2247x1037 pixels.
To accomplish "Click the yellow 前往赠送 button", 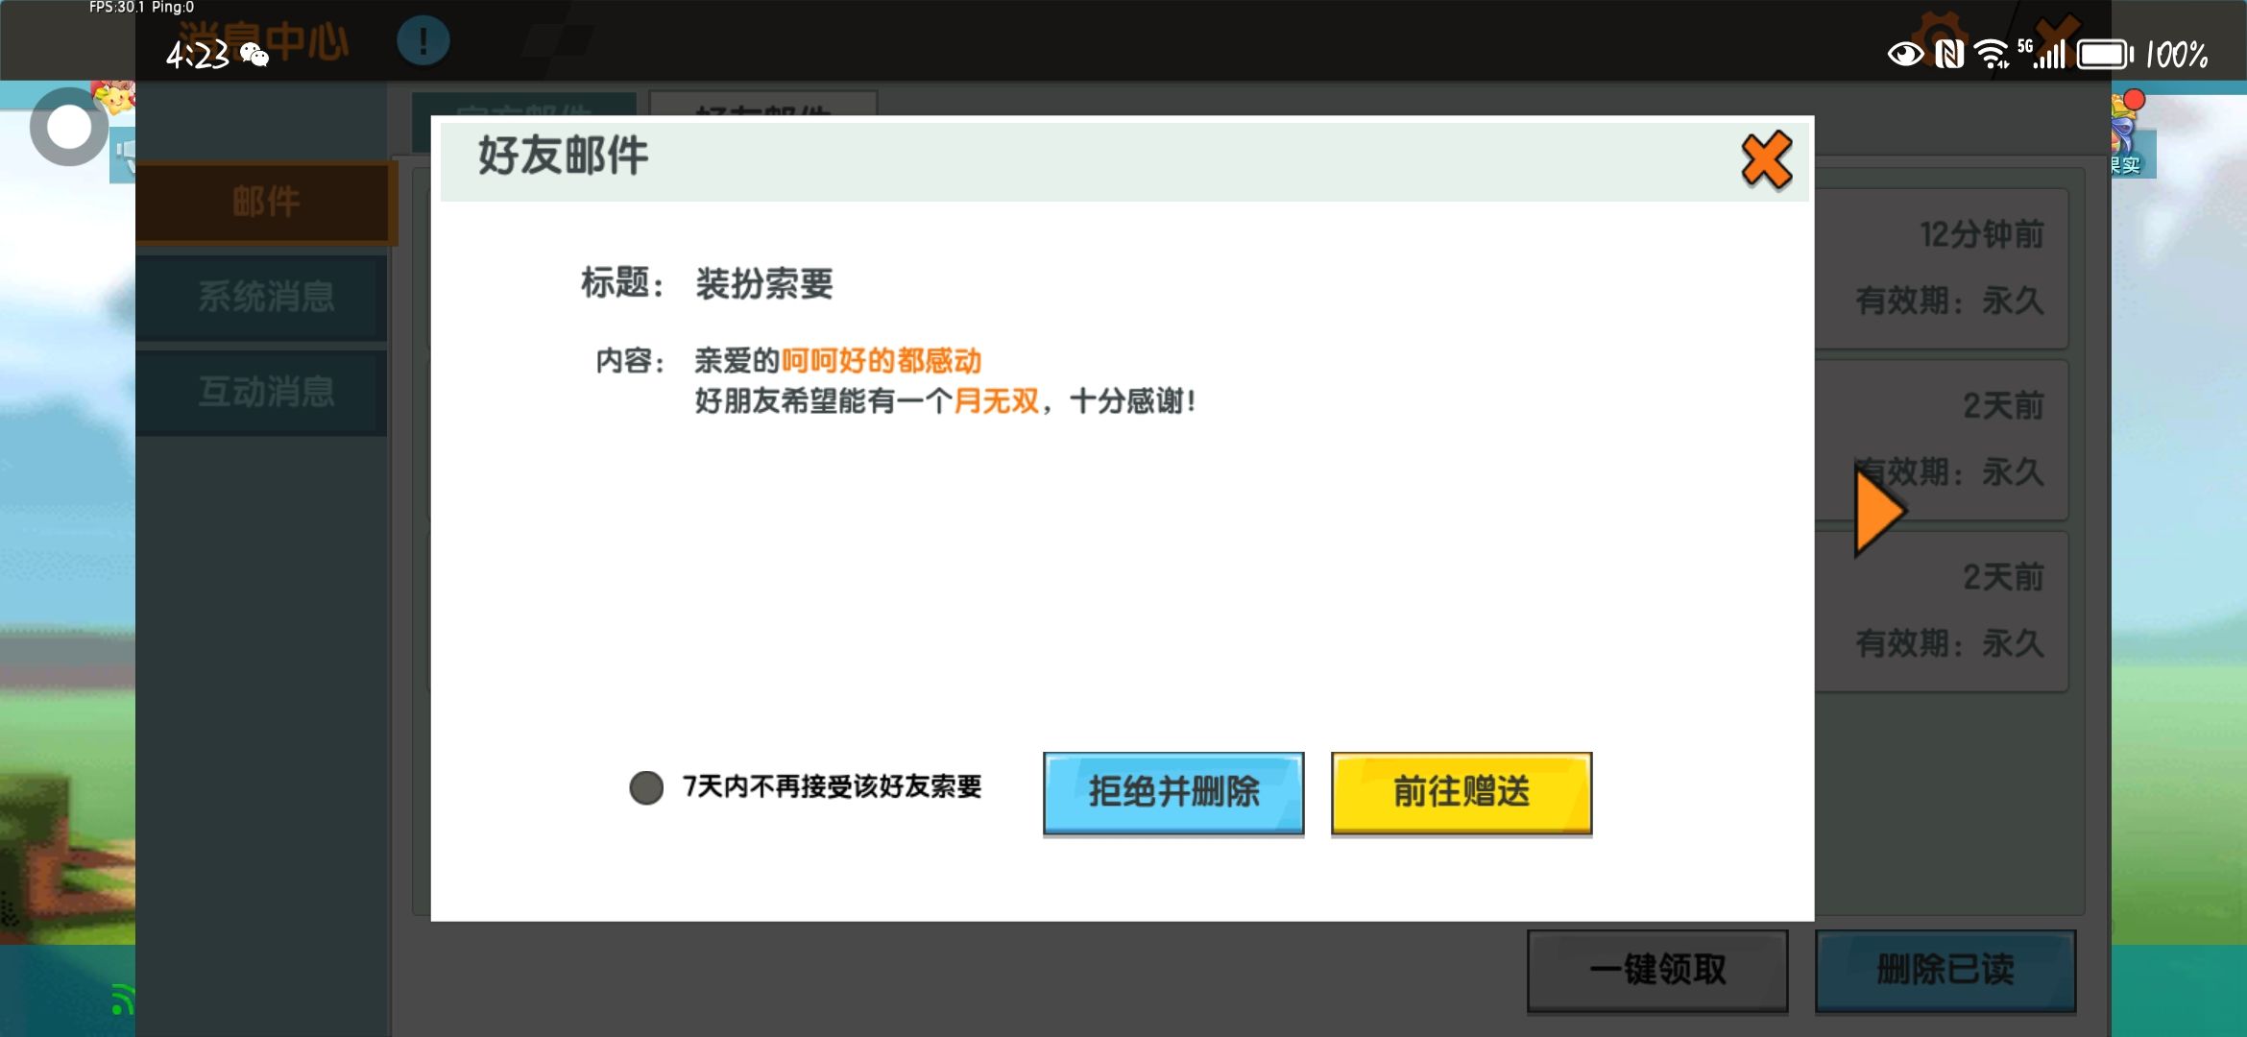I will coord(1461,792).
